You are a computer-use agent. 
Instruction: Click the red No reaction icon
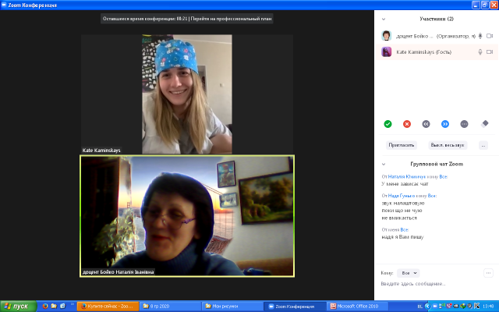[x=407, y=124]
